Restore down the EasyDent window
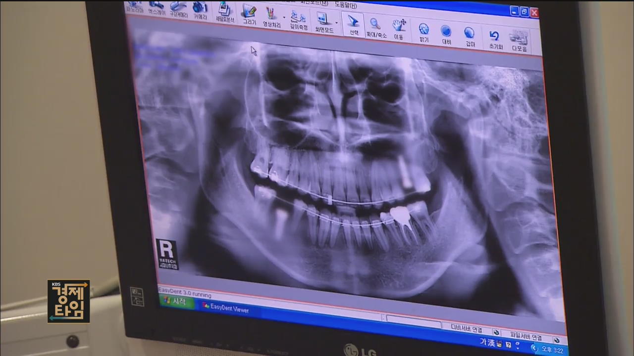This screenshot has width=634, height=356. pyautogui.click(x=525, y=12)
